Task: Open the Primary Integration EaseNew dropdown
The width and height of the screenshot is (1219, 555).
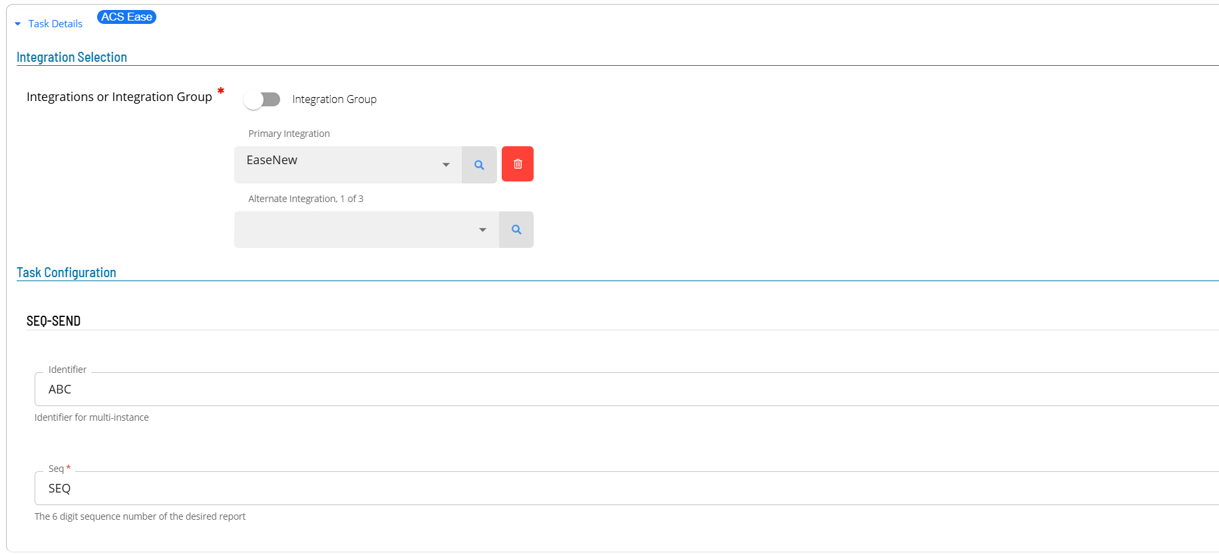Action: tap(348, 164)
